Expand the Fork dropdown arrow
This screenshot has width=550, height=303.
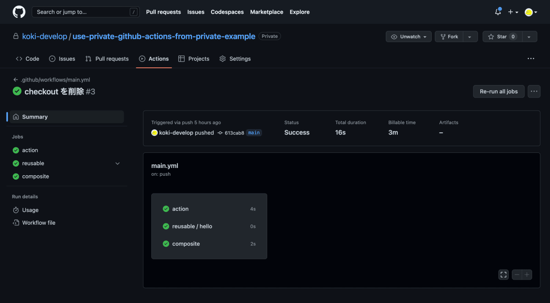pos(470,37)
